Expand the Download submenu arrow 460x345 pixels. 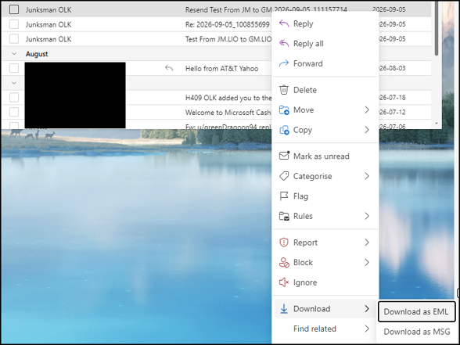(x=367, y=308)
